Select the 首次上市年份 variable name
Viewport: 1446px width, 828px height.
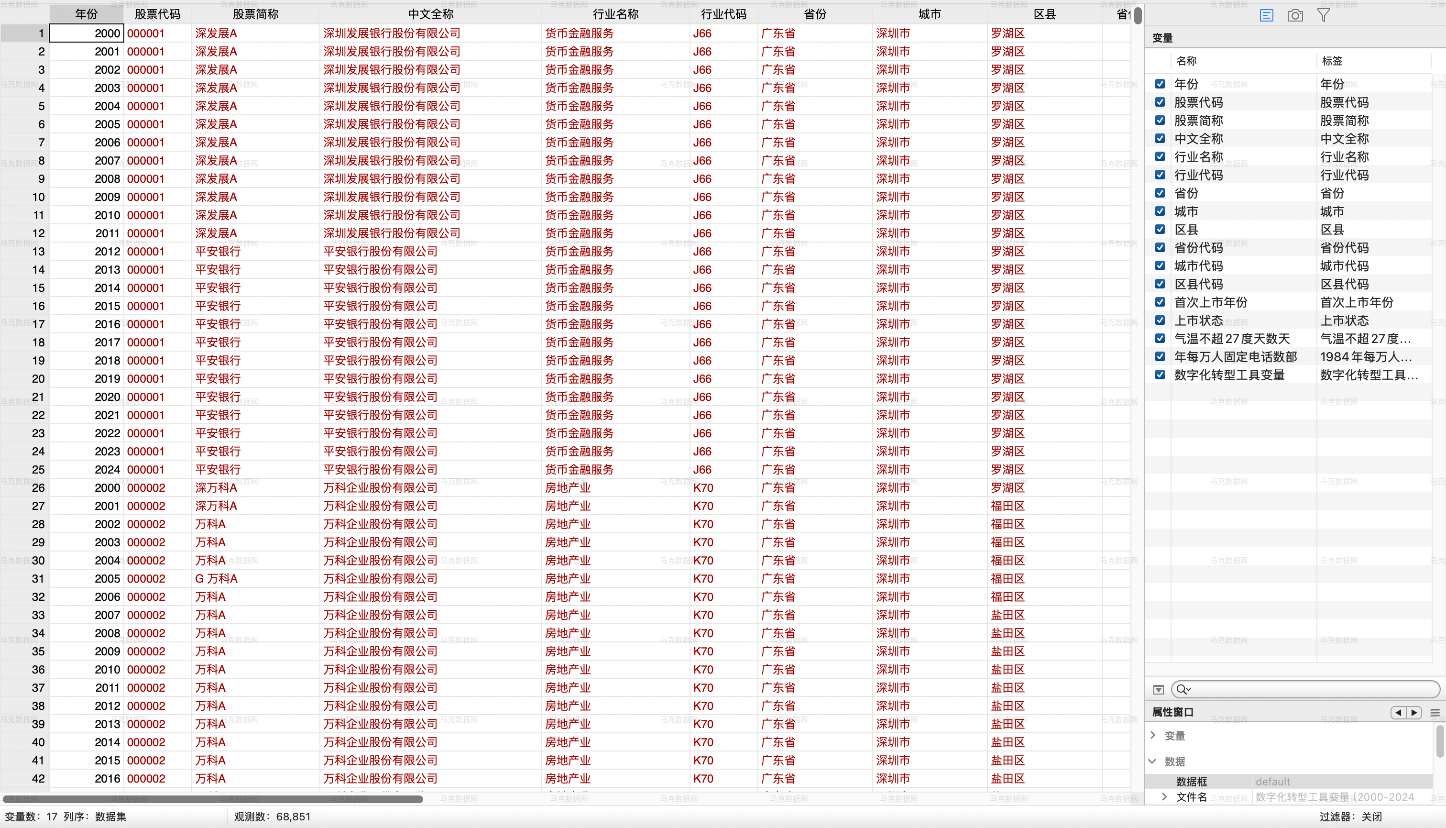point(1211,302)
